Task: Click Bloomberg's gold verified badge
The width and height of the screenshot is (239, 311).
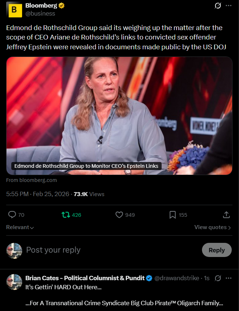Action: pyautogui.click(x=62, y=6)
